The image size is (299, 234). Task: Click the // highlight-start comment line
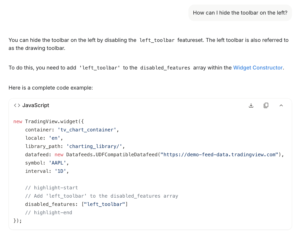click(51, 188)
